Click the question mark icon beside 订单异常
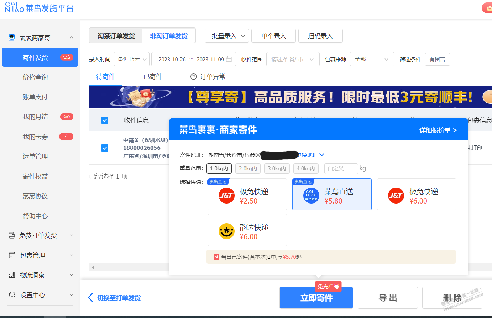 [x=194, y=77]
